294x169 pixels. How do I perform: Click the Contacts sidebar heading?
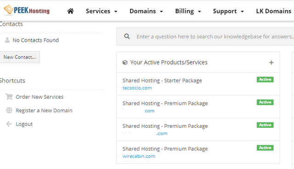tap(11, 24)
